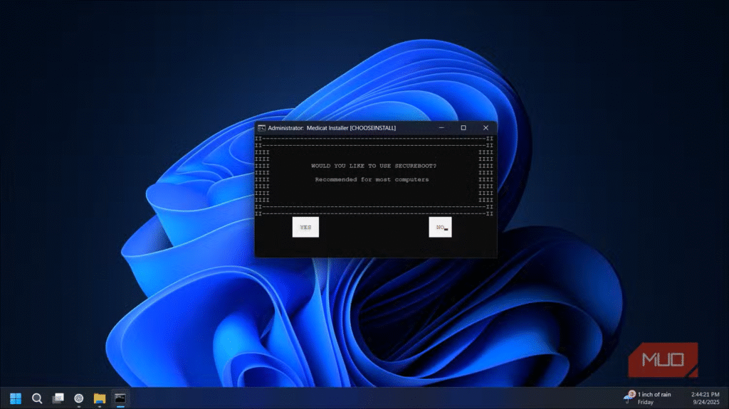Click the "WOULD YOU LIKE TO USE SECUREBOOT?" text
Screen dimensions: 729x409
click(x=374, y=166)
